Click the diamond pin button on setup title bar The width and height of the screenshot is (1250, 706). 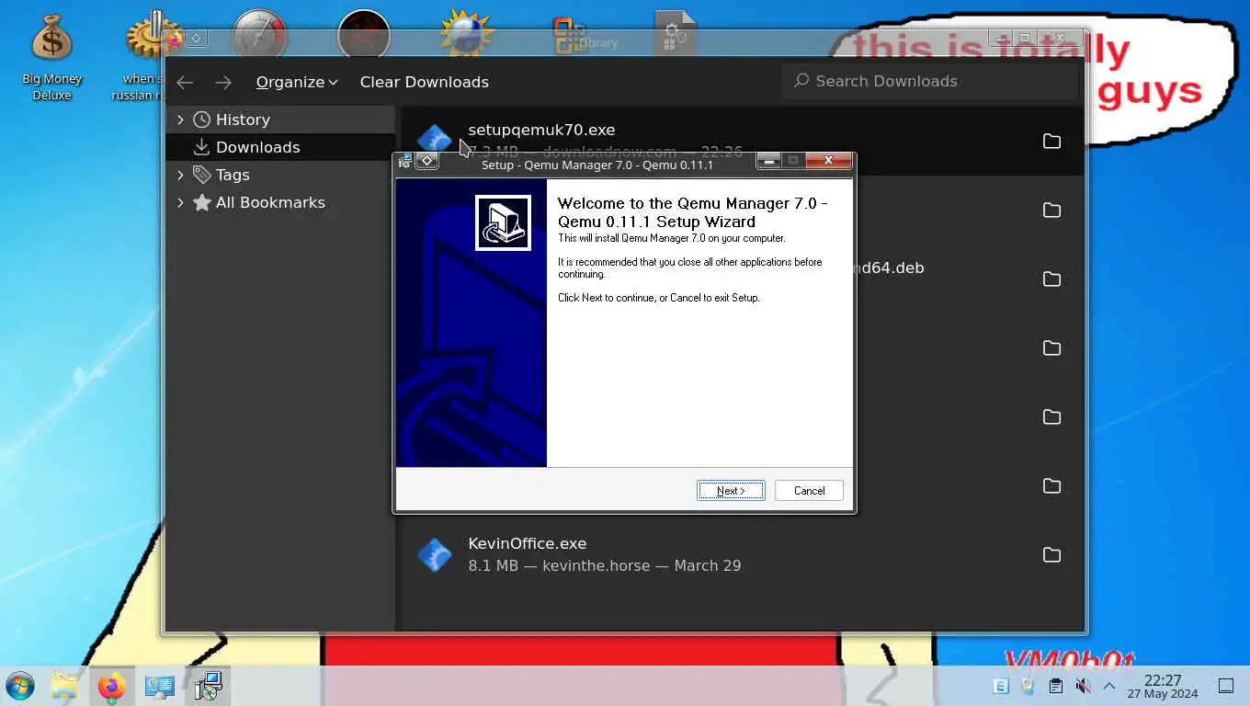[x=426, y=161]
